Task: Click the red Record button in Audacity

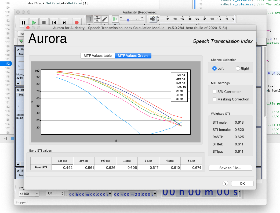Action: pyautogui.click(x=77, y=22)
